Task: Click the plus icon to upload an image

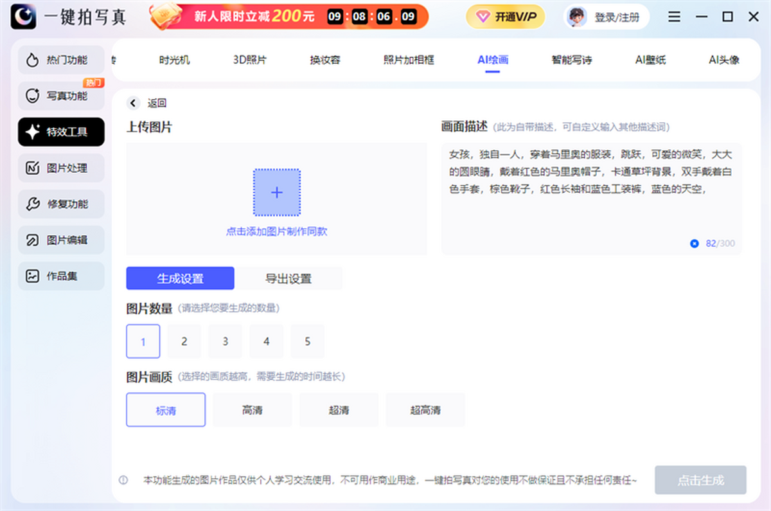Action: [x=277, y=192]
